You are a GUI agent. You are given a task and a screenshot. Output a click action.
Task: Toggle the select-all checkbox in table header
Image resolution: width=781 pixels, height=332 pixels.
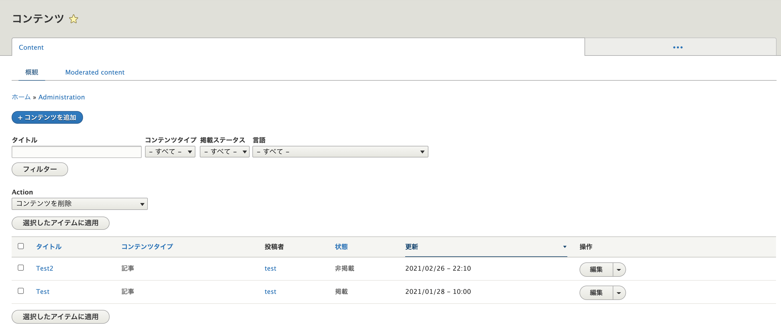pos(20,246)
